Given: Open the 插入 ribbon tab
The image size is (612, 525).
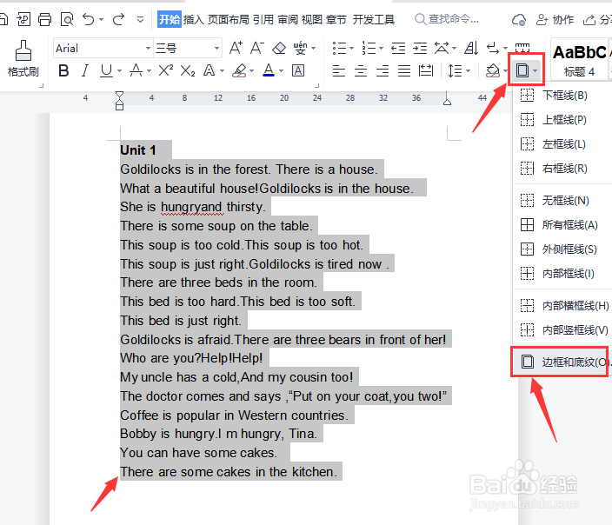Looking at the screenshot, I should [194, 19].
